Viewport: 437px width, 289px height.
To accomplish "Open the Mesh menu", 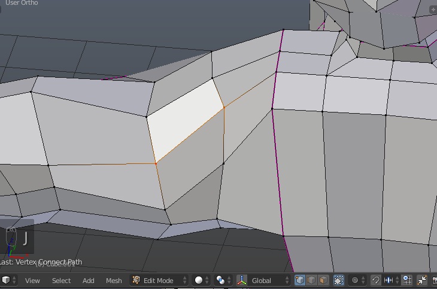I will coord(114,281).
